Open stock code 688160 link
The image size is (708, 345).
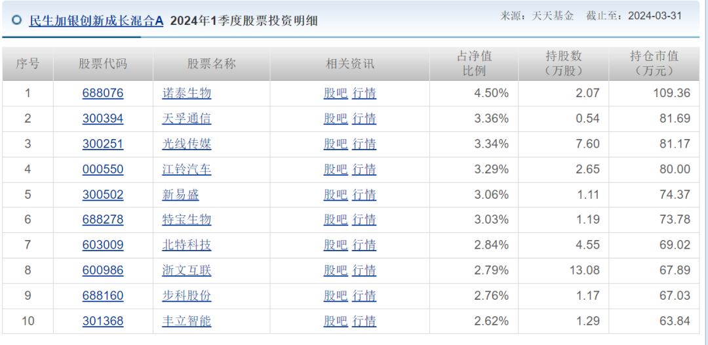tap(103, 296)
